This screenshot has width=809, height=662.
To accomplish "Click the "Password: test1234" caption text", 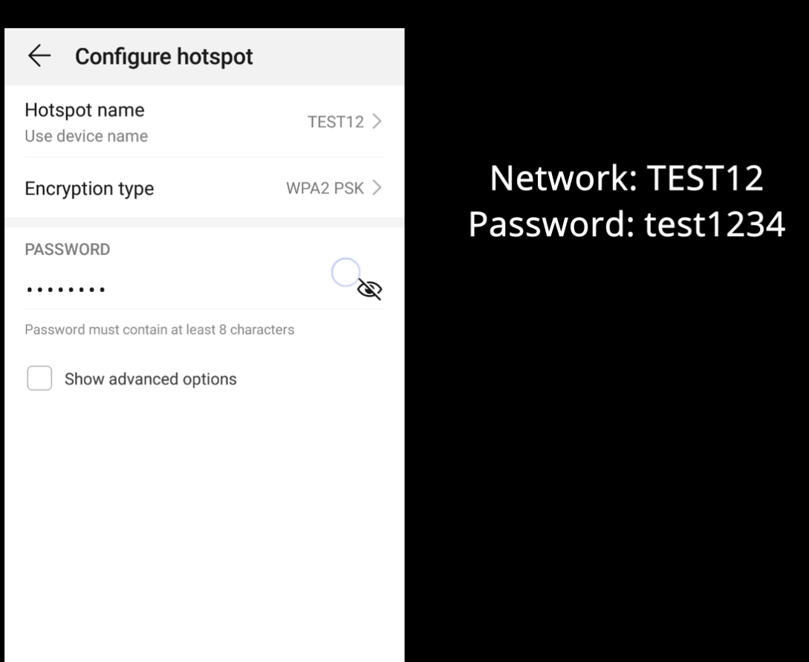I will coord(626,224).
